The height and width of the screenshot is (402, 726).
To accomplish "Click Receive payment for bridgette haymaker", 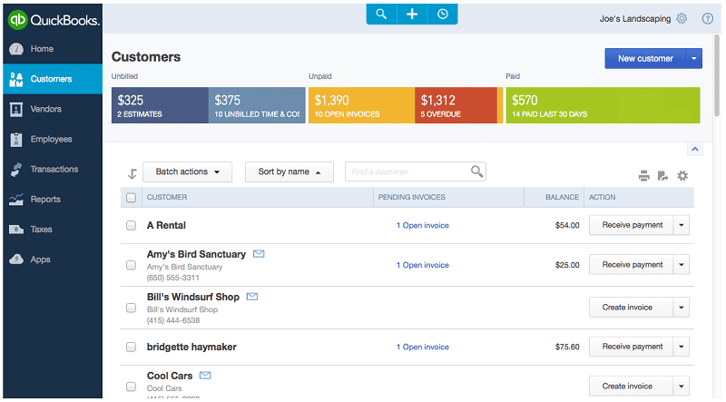I will pos(632,347).
